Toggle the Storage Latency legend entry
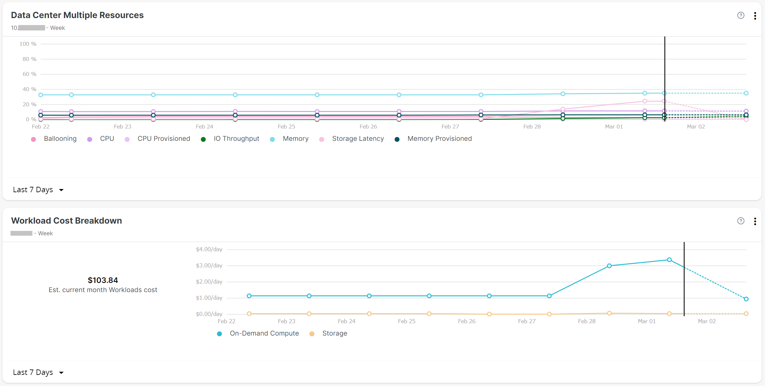Screen dimensions: 765x386 pos(352,139)
